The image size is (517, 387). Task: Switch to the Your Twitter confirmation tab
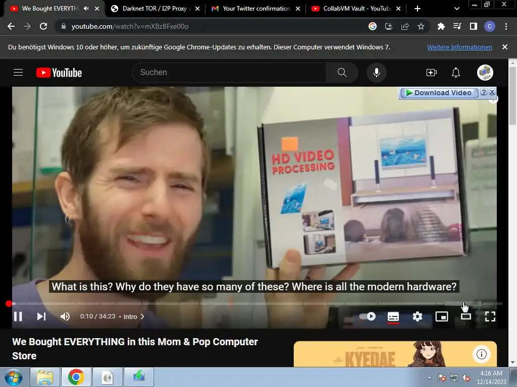click(256, 9)
